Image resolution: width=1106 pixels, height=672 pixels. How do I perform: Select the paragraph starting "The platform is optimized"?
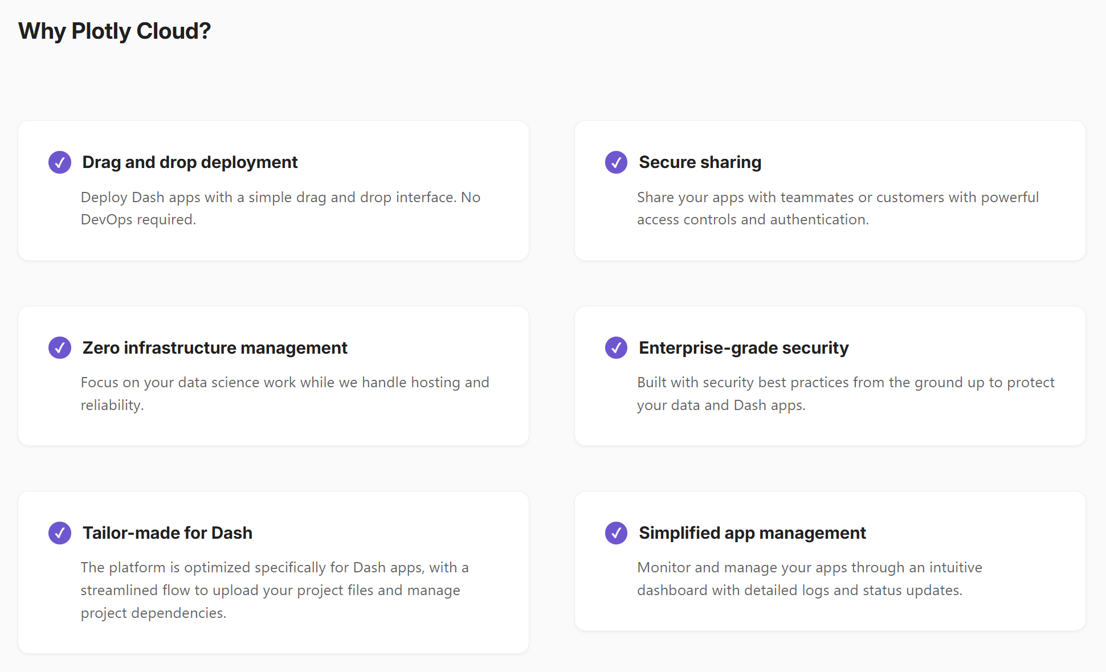click(x=275, y=590)
